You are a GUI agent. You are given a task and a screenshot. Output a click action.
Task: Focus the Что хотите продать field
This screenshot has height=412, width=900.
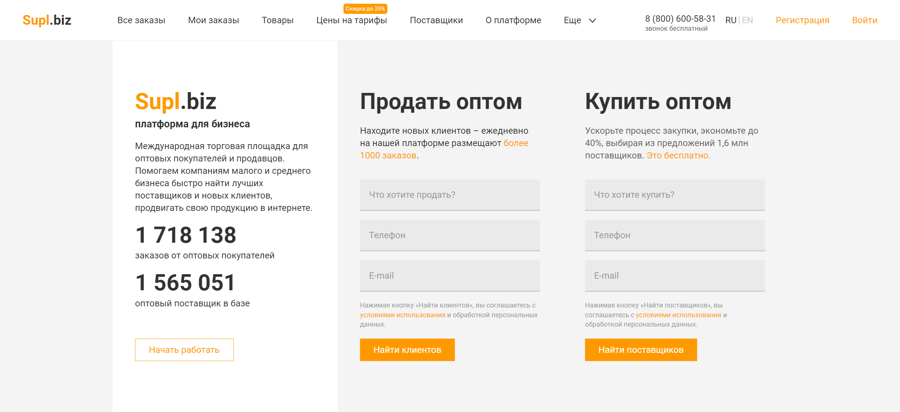coord(450,195)
